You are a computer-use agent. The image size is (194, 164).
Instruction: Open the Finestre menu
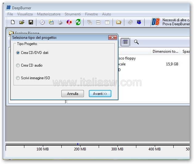pyautogui.click(x=91, y=14)
